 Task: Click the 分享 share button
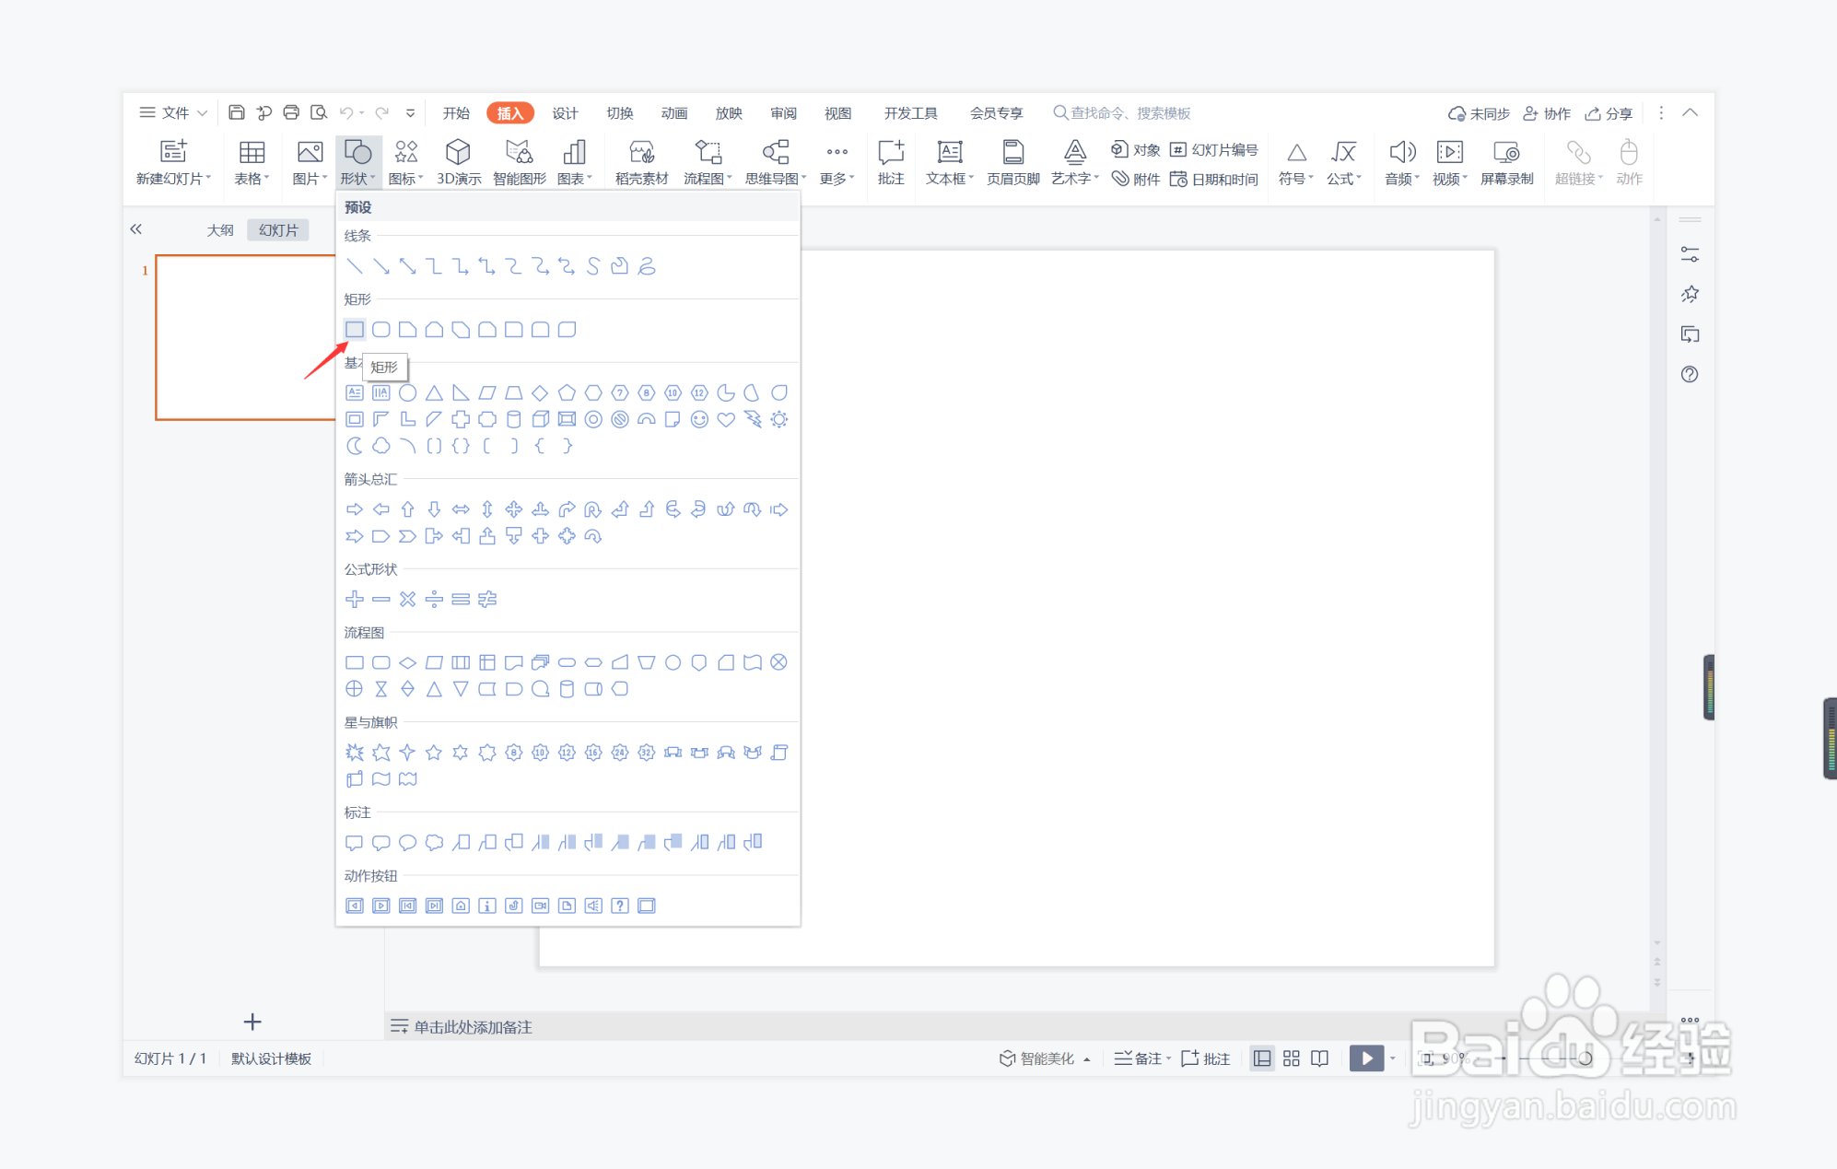click(1609, 112)
